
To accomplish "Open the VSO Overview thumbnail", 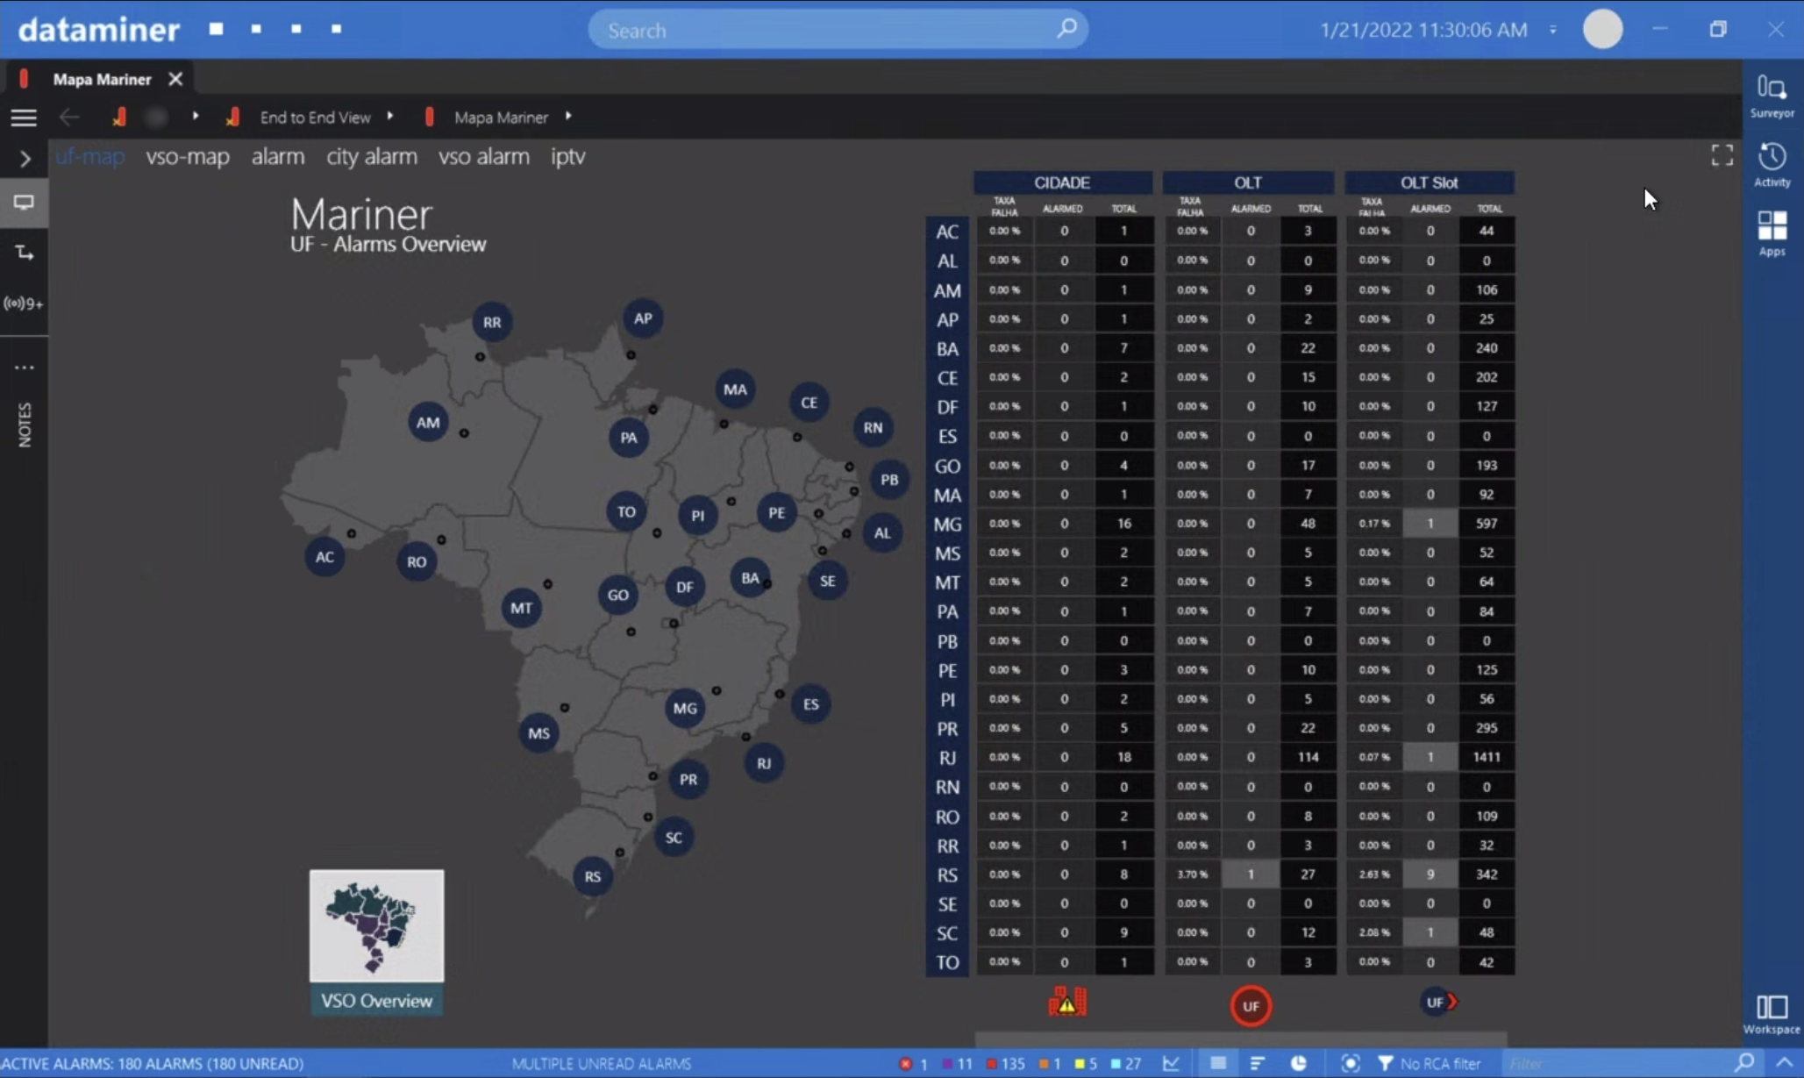I will pyautogui.click(x=376, y=942).
